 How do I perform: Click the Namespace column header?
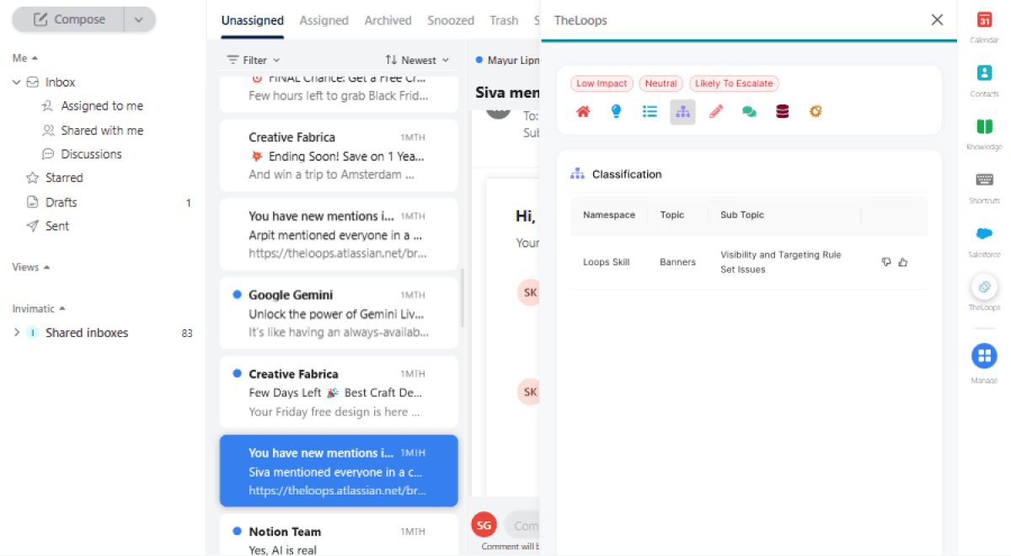tap(609, 215)
